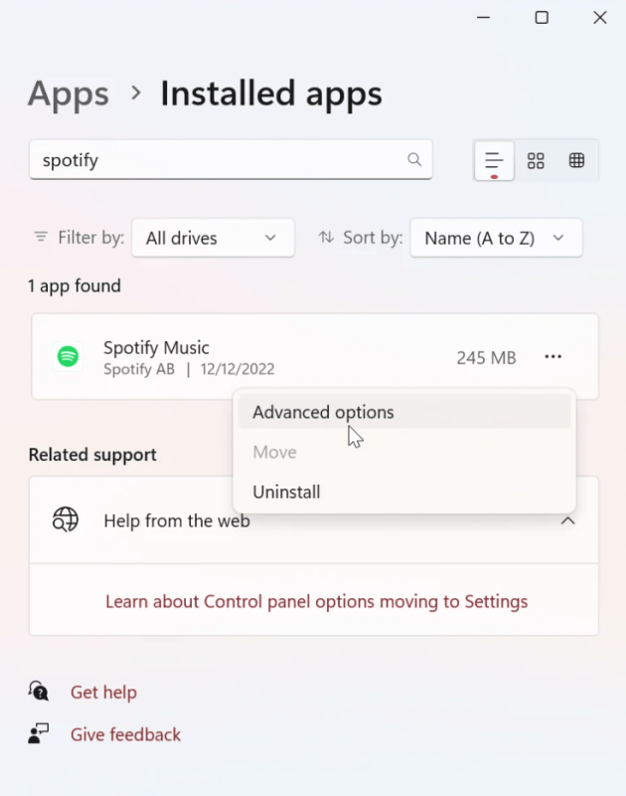Click into the spotify search field

point(231,159)
